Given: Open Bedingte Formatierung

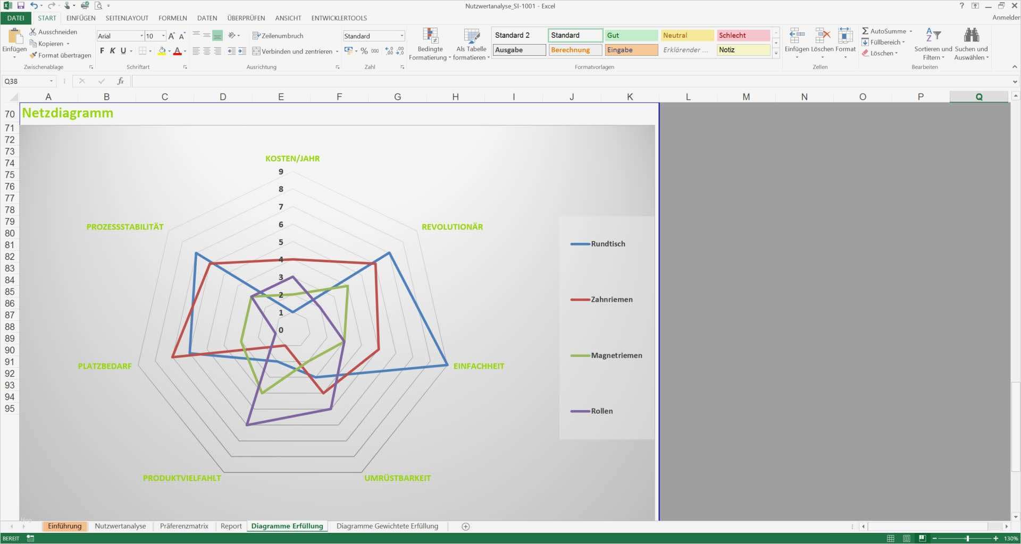Looking at the screenshot, I should pyautogui.click(x=430, y=44).
